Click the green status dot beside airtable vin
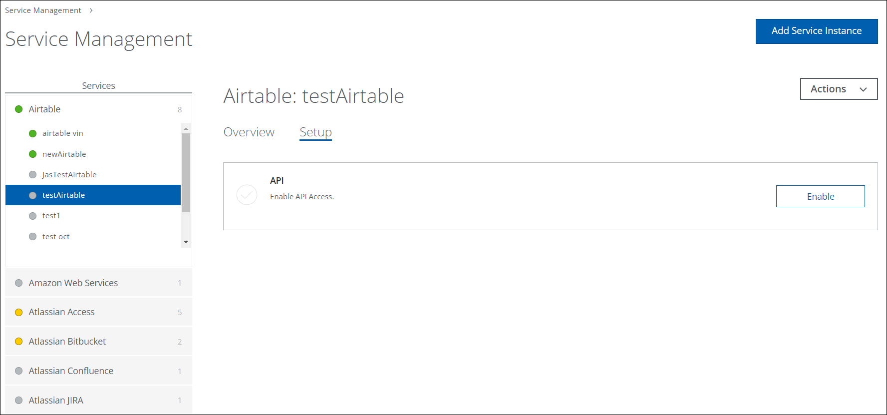The height and width of the screenshot is (415, 887). click(x=32, y=133)
